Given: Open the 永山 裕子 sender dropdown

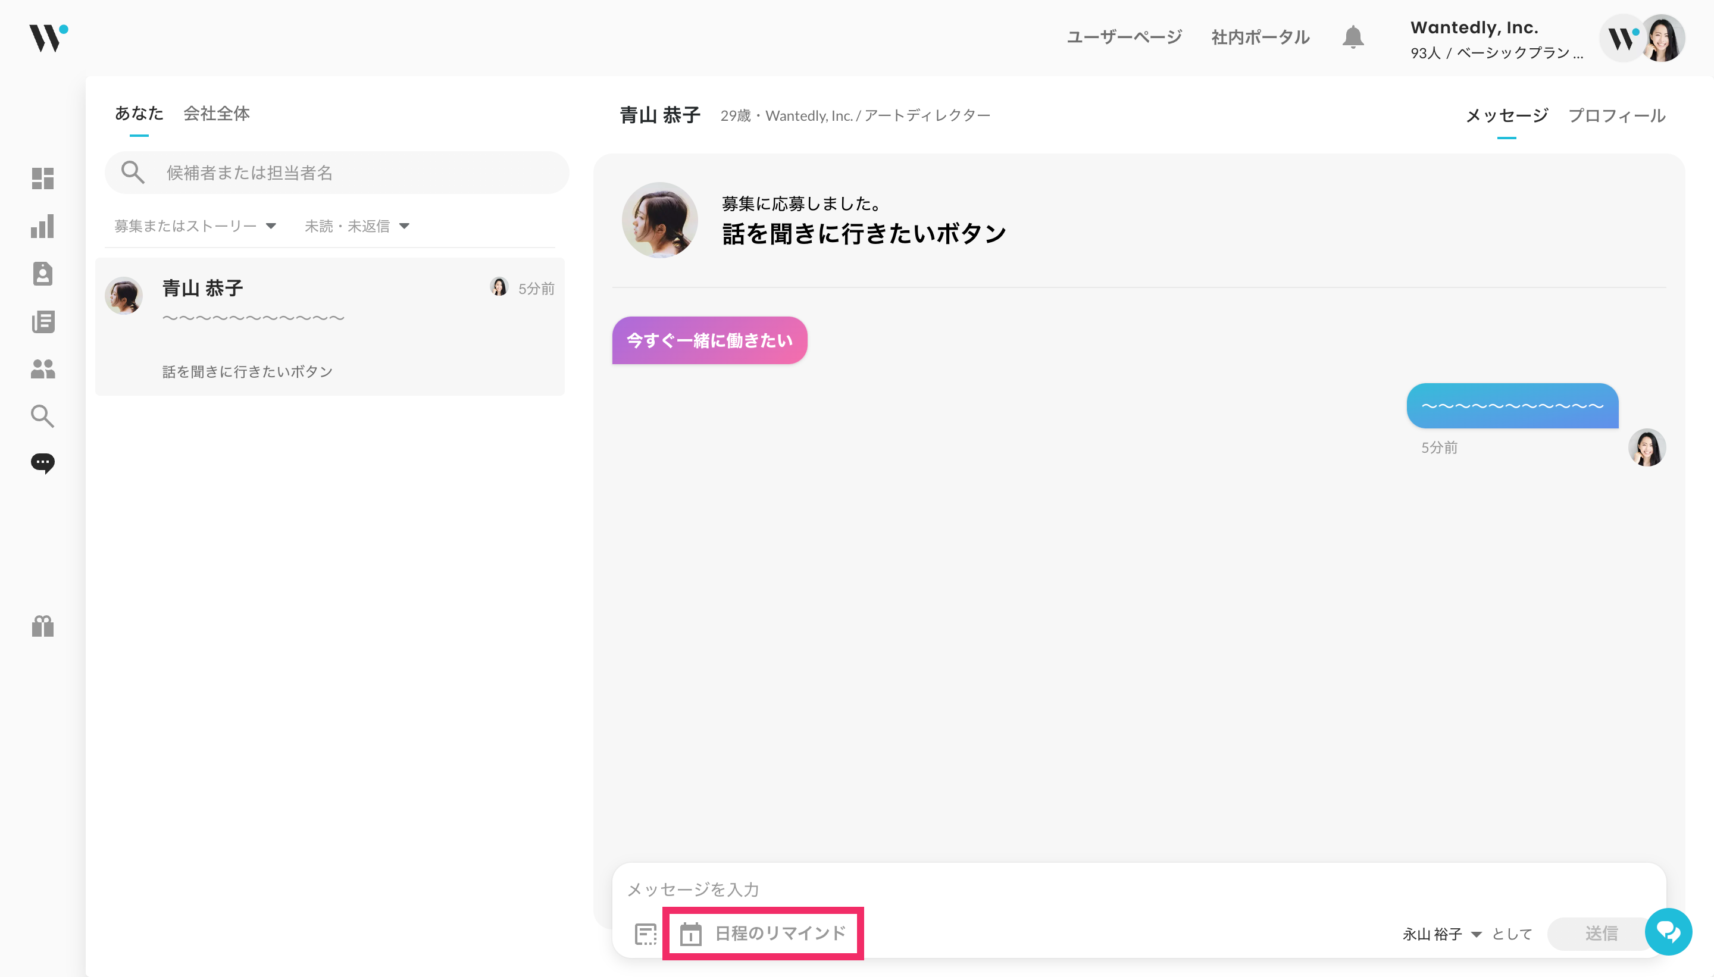Looking at the screenshot, I should click(x=1441, y=934).
